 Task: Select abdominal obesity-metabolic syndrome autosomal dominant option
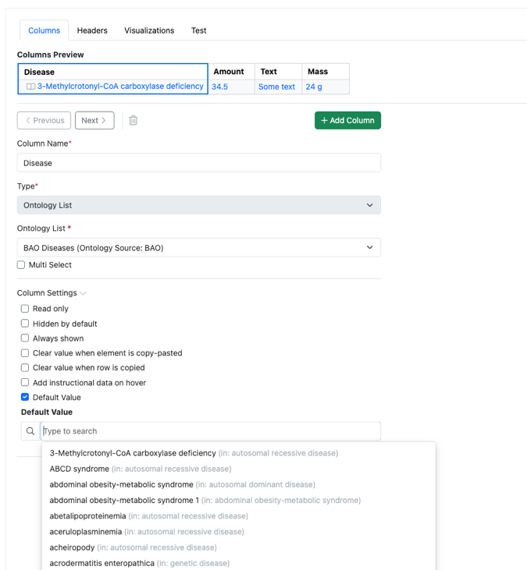(x=238, y=484)
